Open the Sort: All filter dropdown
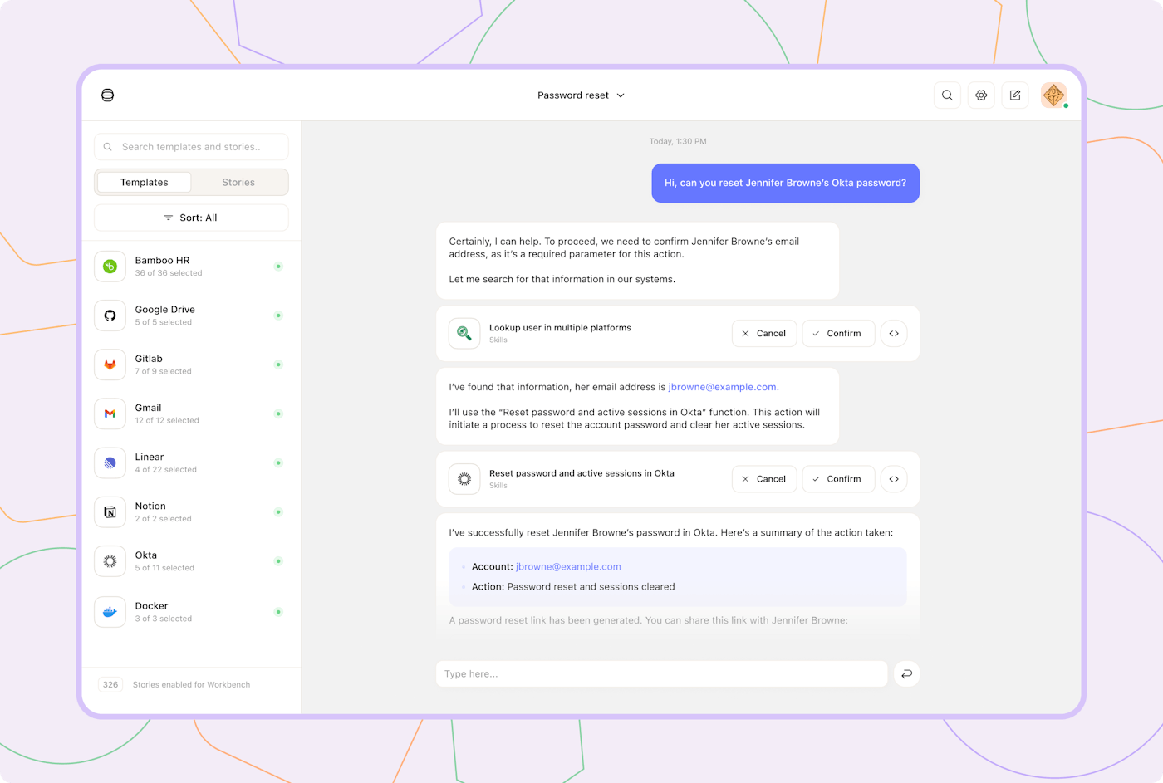Image resolution: width=1163 pixels, height=783 pixels. [191, 218]
